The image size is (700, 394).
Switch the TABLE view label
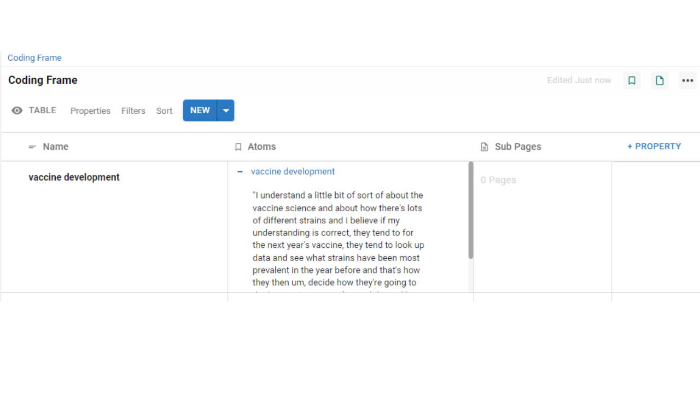[42, 111]
